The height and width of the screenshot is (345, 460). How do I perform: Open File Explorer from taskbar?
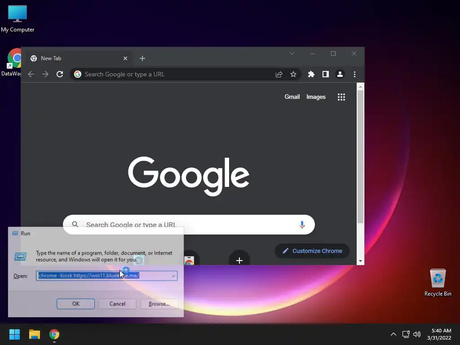(x=34, y=334)
